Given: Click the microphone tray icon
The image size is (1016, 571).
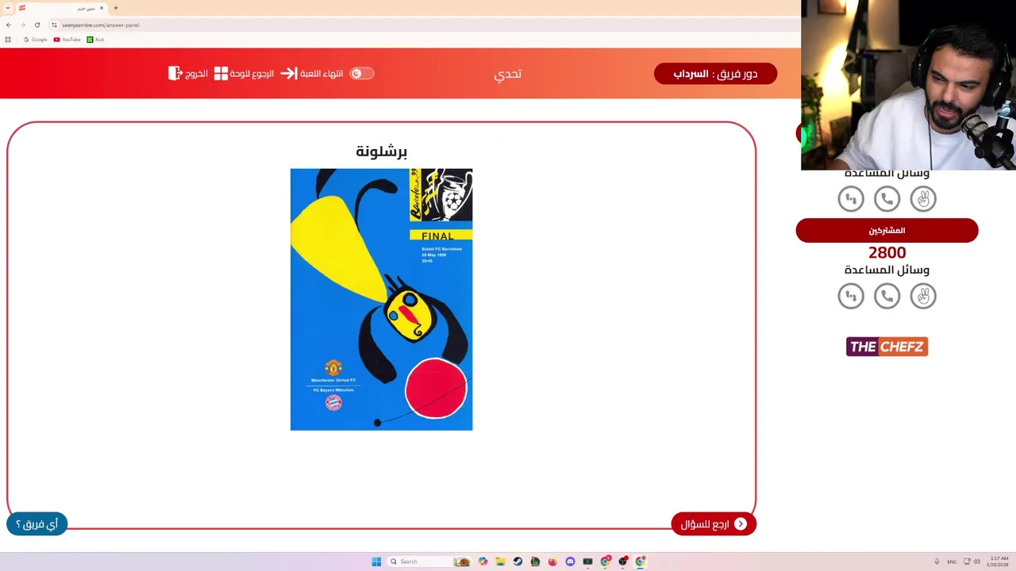Looking at the screenshot, I should (937, 561).
